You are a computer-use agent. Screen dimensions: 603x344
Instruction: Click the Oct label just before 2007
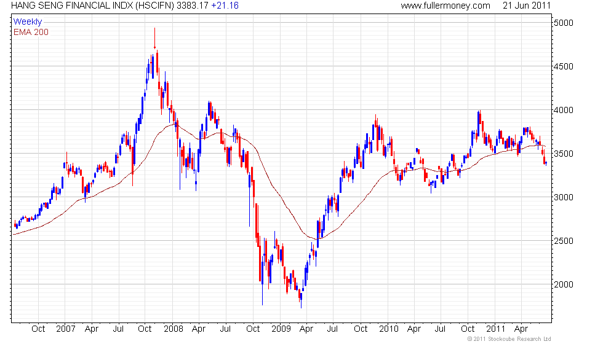pyautogui.click(x=38, y=329)
